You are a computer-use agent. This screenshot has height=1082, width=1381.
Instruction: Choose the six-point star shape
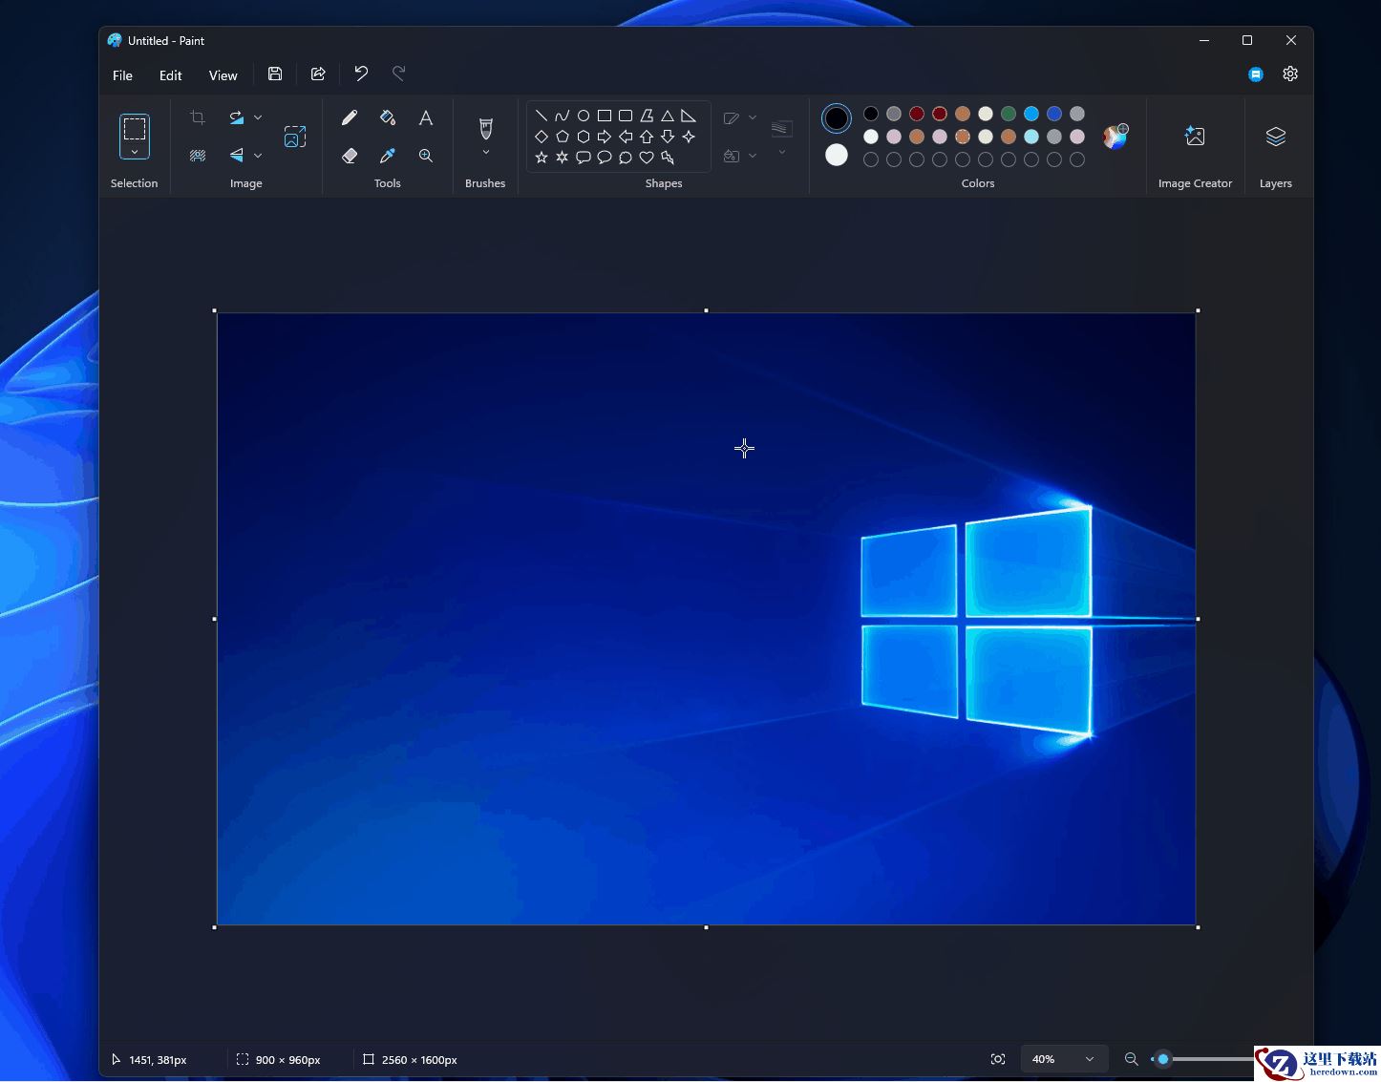(x=563, y=158)
